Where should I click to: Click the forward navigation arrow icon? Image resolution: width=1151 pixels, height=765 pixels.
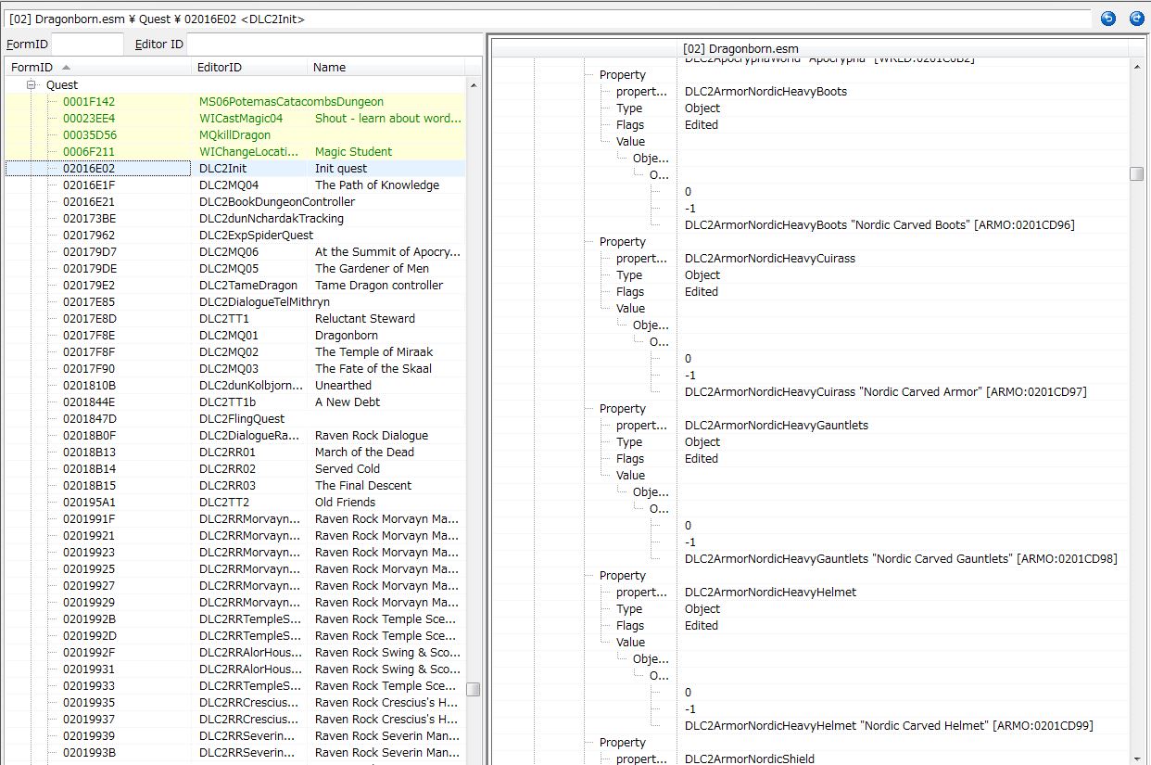point(1136,19)
